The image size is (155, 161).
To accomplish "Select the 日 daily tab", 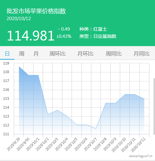I will coord(7,54).
